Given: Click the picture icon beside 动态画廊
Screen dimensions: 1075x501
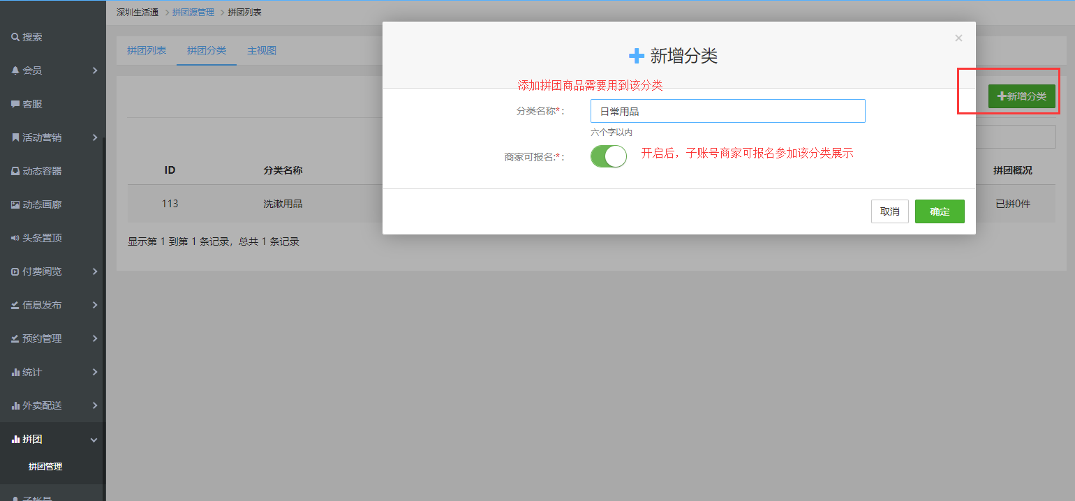Looking at the screenshot, I should point(15,204).
